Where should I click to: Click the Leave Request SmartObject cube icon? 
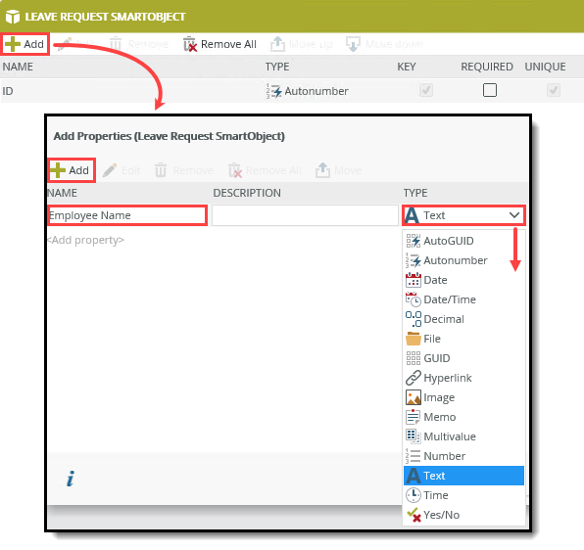[x=13, y=17]
